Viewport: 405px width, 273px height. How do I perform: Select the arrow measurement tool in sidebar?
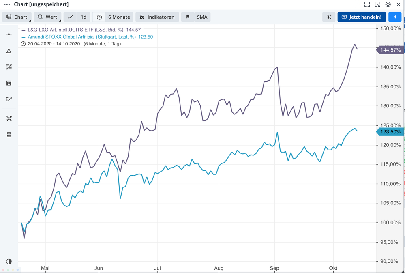tap(9, 99)
